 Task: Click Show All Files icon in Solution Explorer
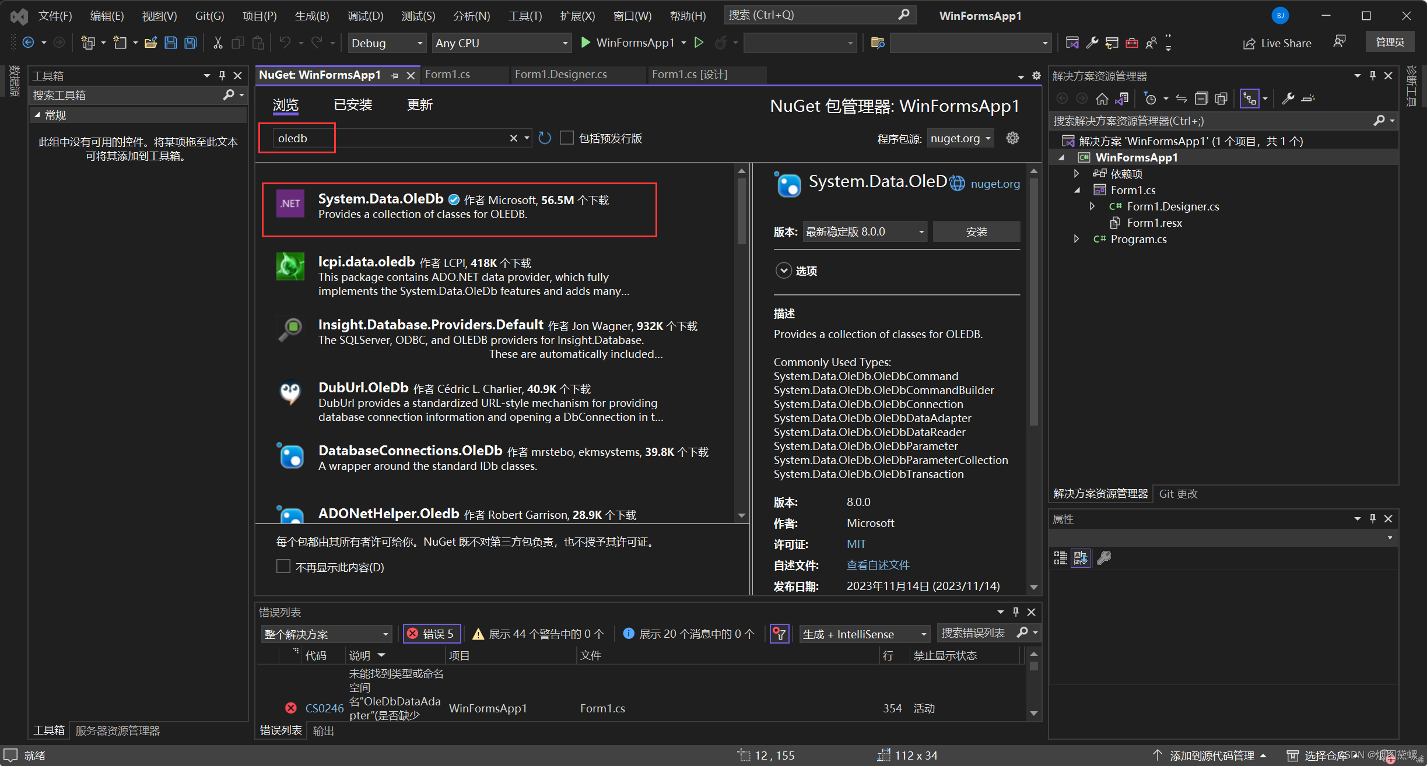[x=1221, y=99]
